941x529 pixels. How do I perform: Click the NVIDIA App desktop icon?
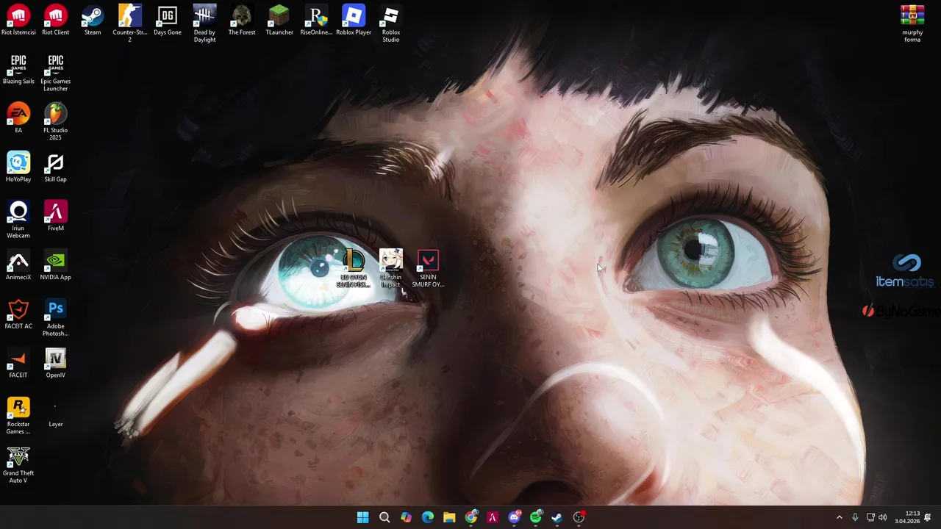point(55,265)
